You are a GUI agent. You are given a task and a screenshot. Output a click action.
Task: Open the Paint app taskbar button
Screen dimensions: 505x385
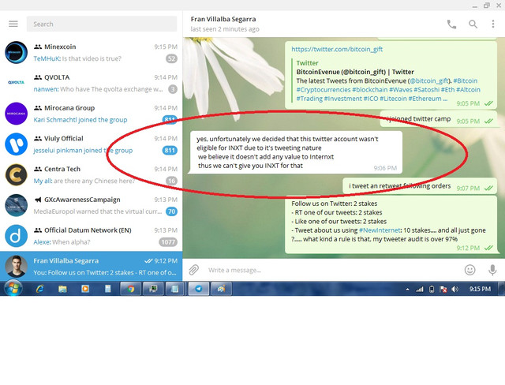coord(221,289)
